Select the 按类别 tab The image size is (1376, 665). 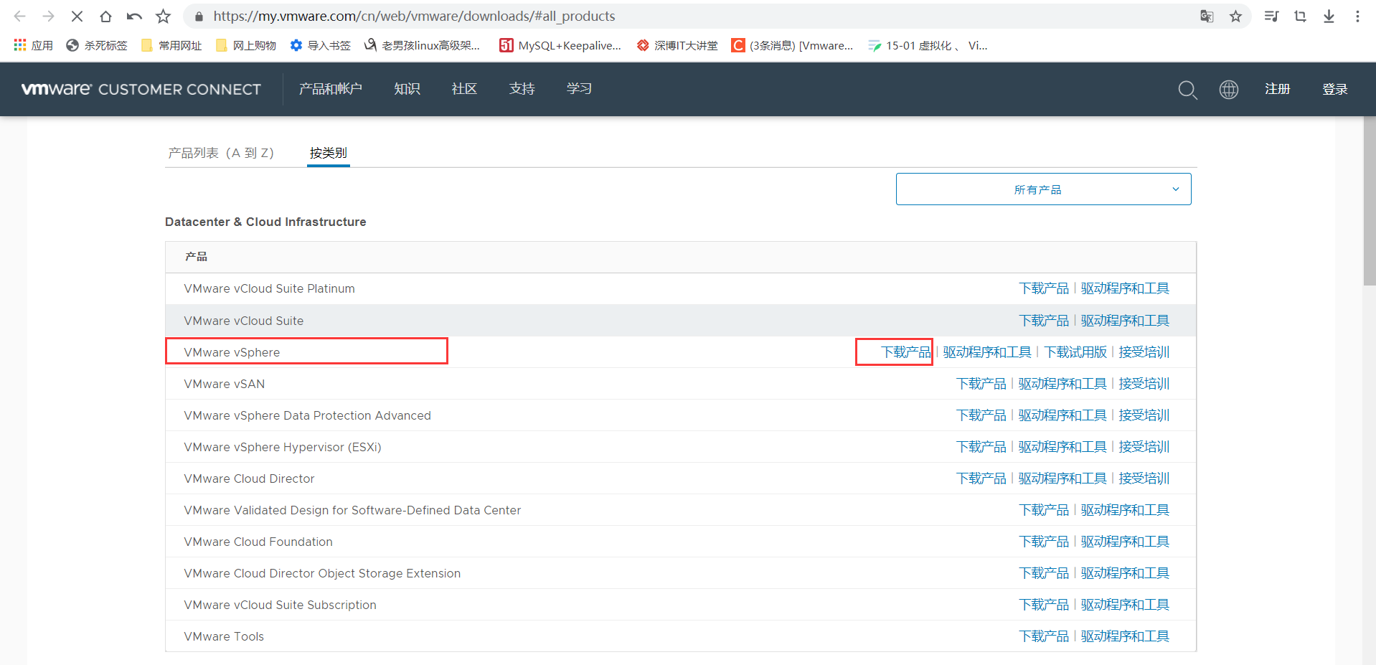click(x=329, y=153)
